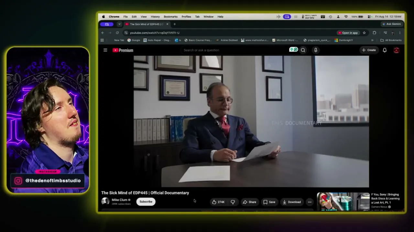Viewport: 414px width, 232px height.
Task: Download the video
Action: coord(291,202)
